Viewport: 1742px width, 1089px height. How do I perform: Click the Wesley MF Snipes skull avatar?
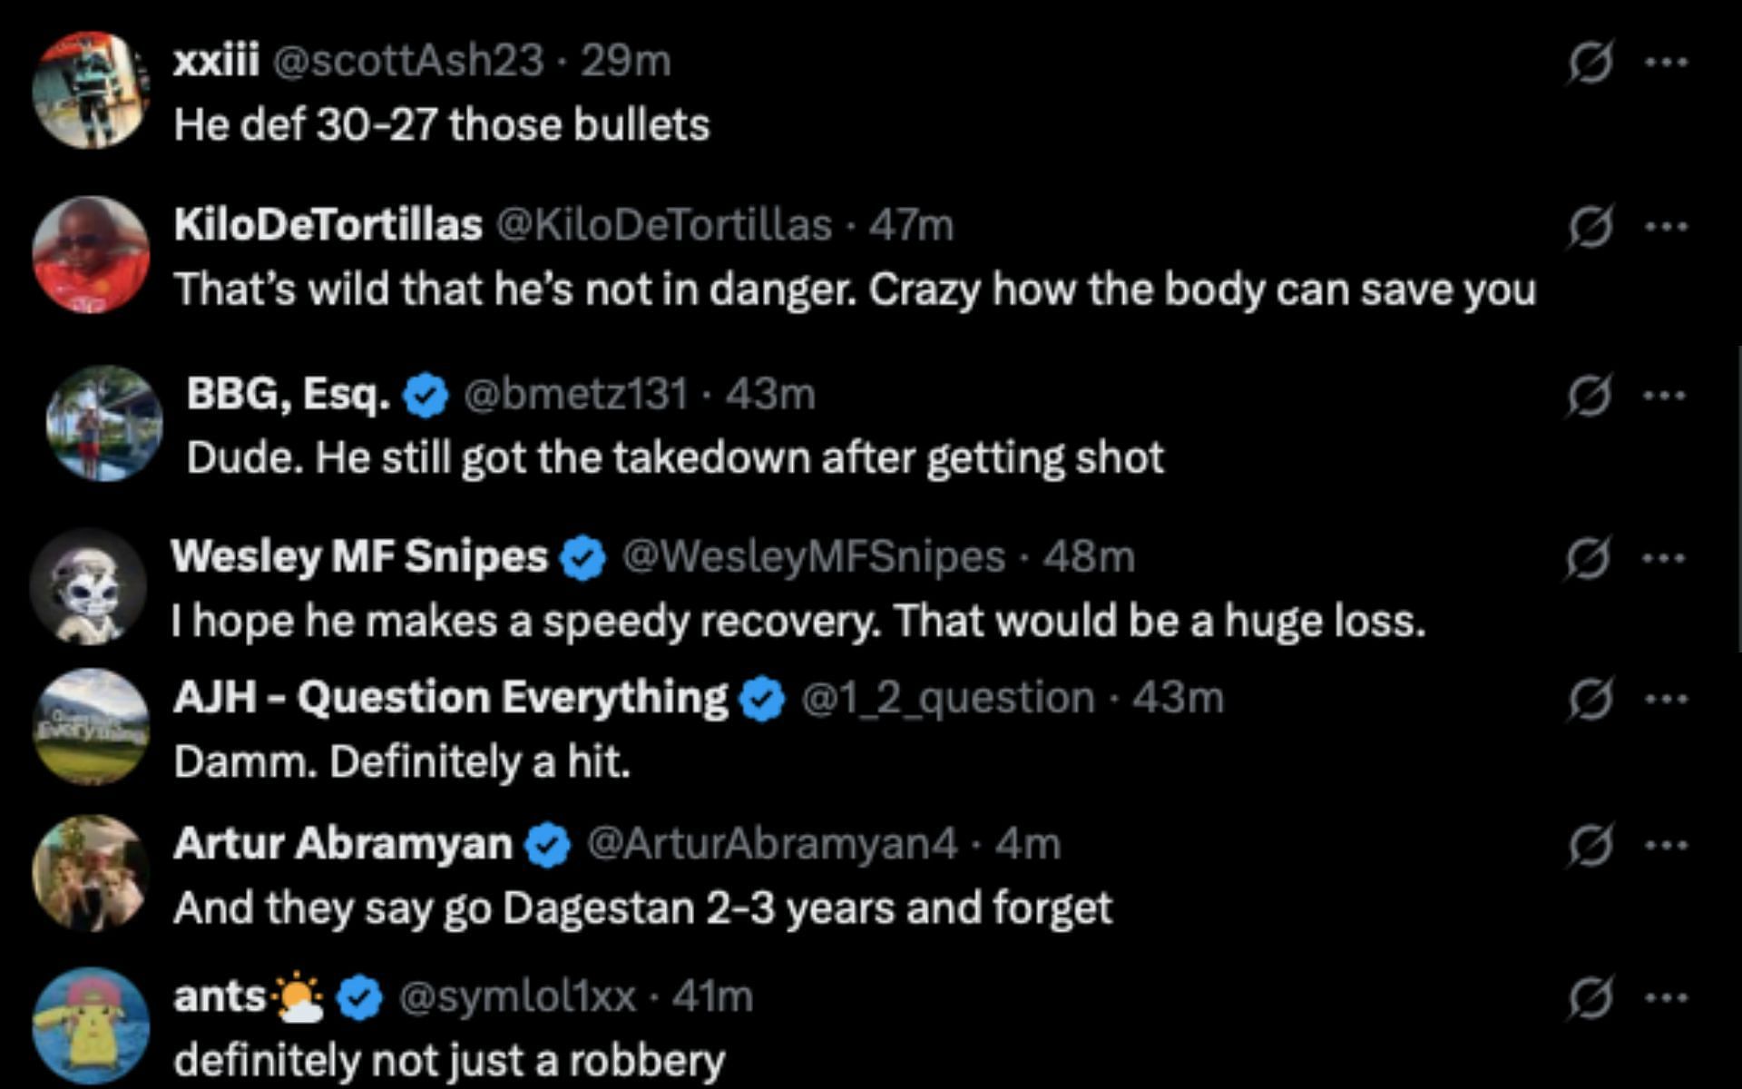[88, 587]
